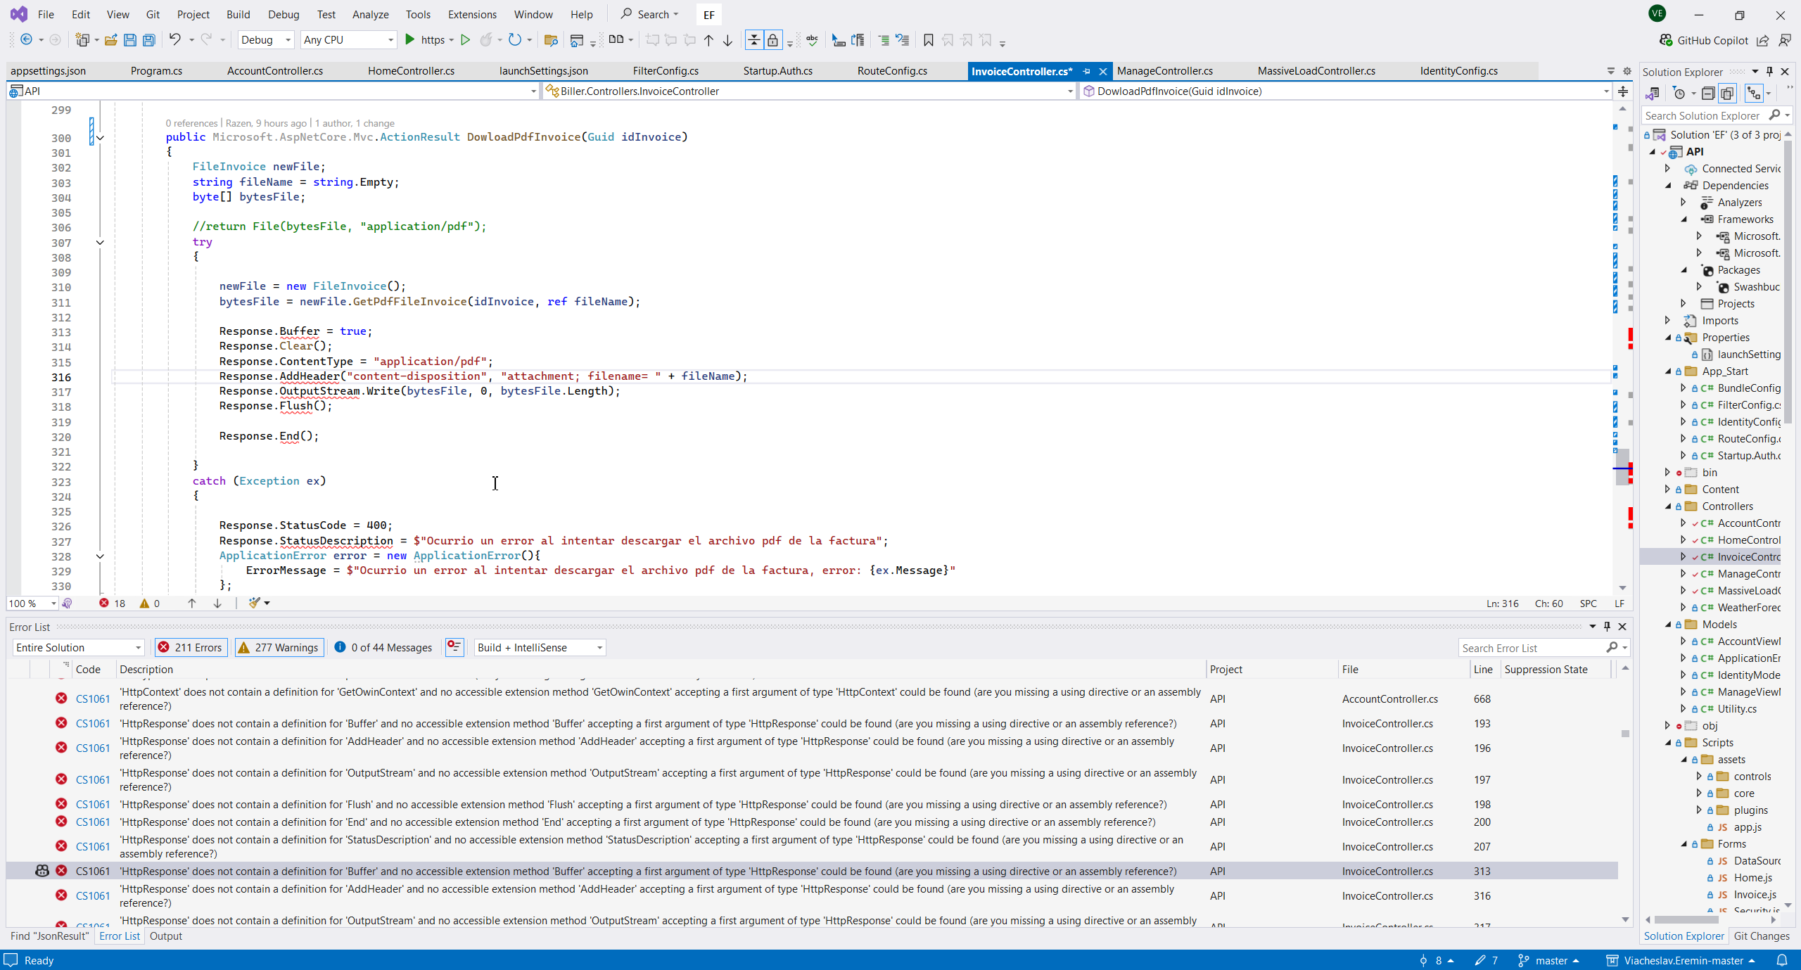
Task: Collapse All items in Solution Explorer
Action: [x=1708, y=93]
